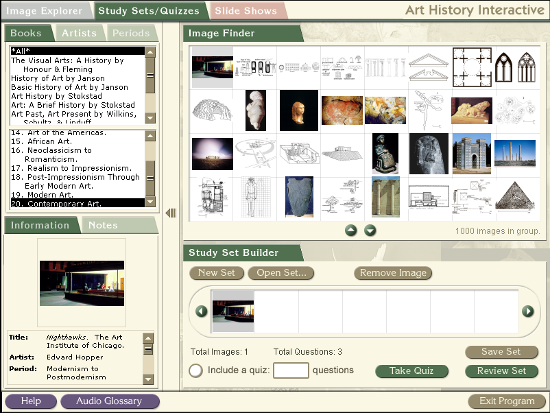Click information details scroll up arrow
The image size is (550, 413).
point(148,338)
